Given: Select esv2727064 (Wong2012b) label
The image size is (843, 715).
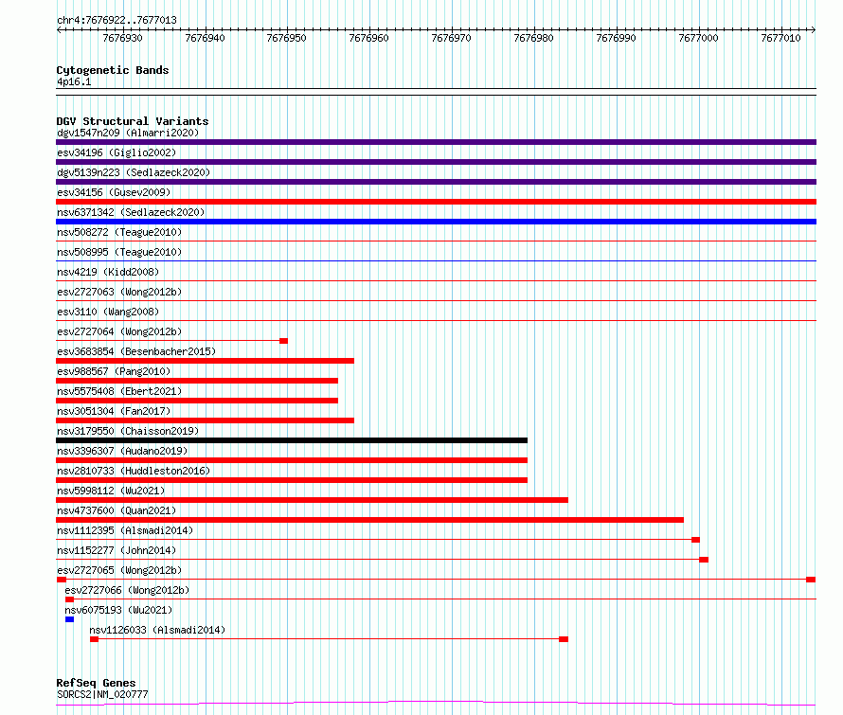Looking at the screenshot, I should coord(119,331).
